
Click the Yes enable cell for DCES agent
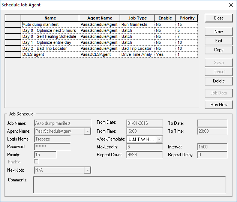tap(165, 55)
